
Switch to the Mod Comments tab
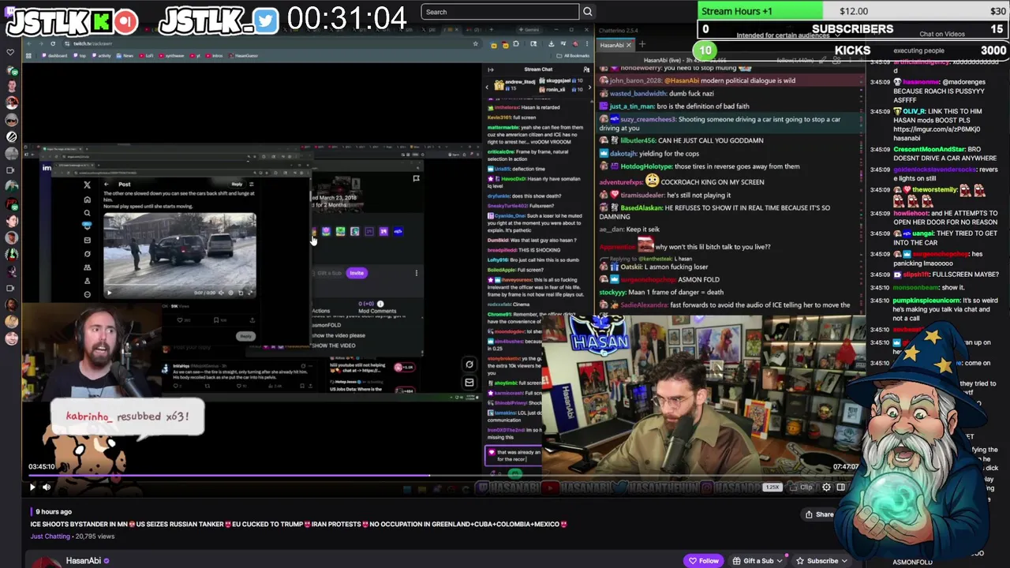[377, 311]
